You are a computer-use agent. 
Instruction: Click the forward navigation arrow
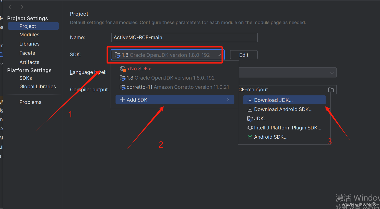[21, 7]
